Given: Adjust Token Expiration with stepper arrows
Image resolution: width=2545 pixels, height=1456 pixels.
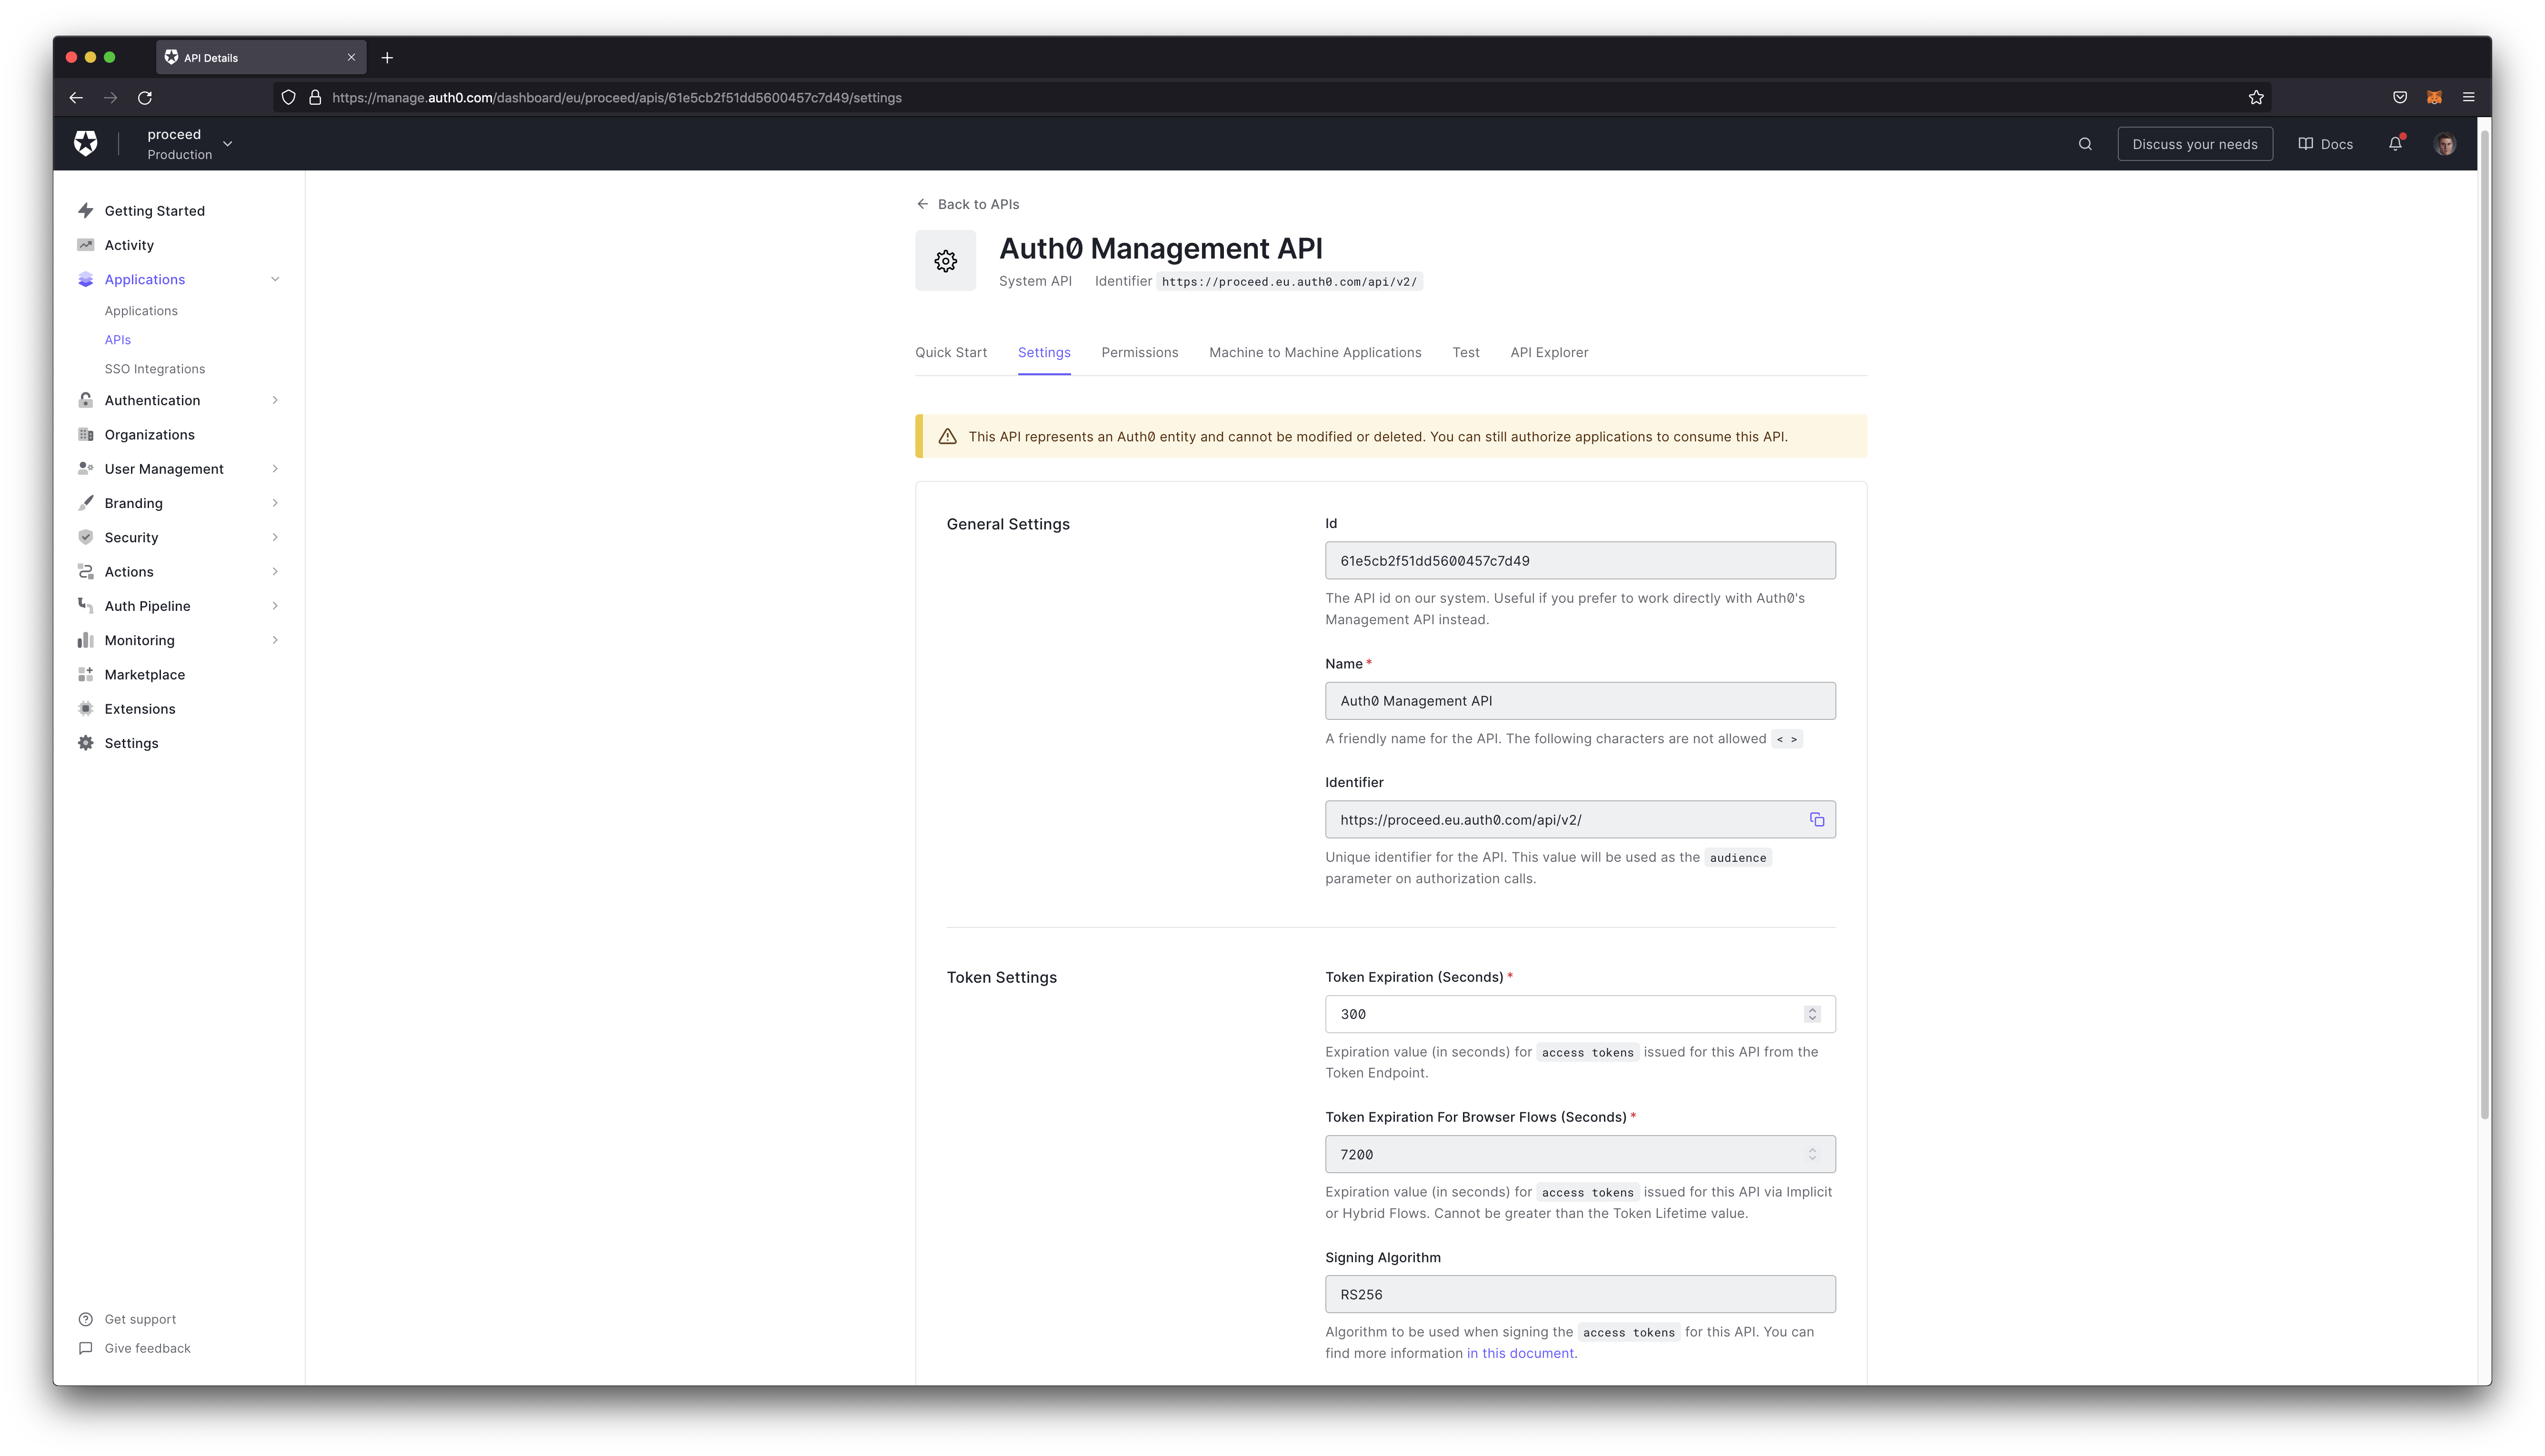Looking at the screenshot, I should [1812, 1014].
